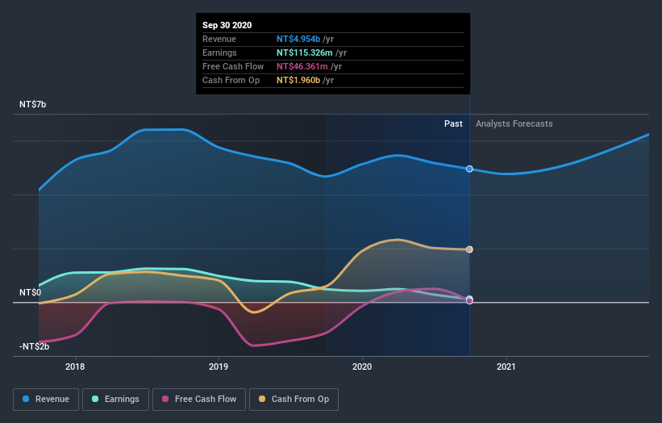The width and height of the screenshot is (662, 423).
Task: Click the 2020 x-axis label
Action: coord(362,366)
